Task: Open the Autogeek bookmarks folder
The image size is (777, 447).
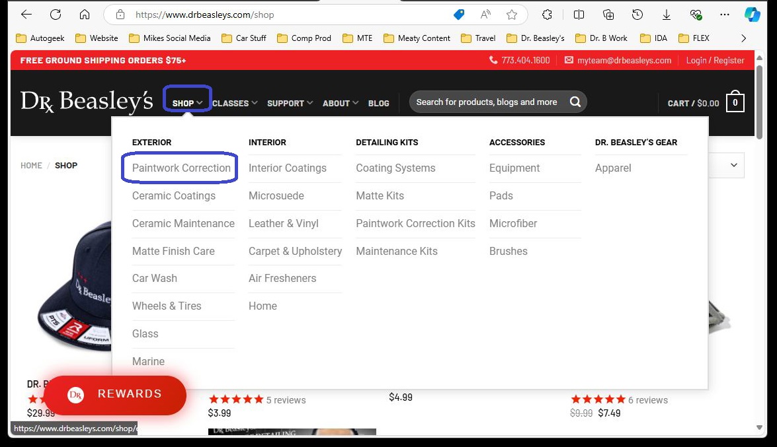Action: pyautogui.click(x=40, y=38)
